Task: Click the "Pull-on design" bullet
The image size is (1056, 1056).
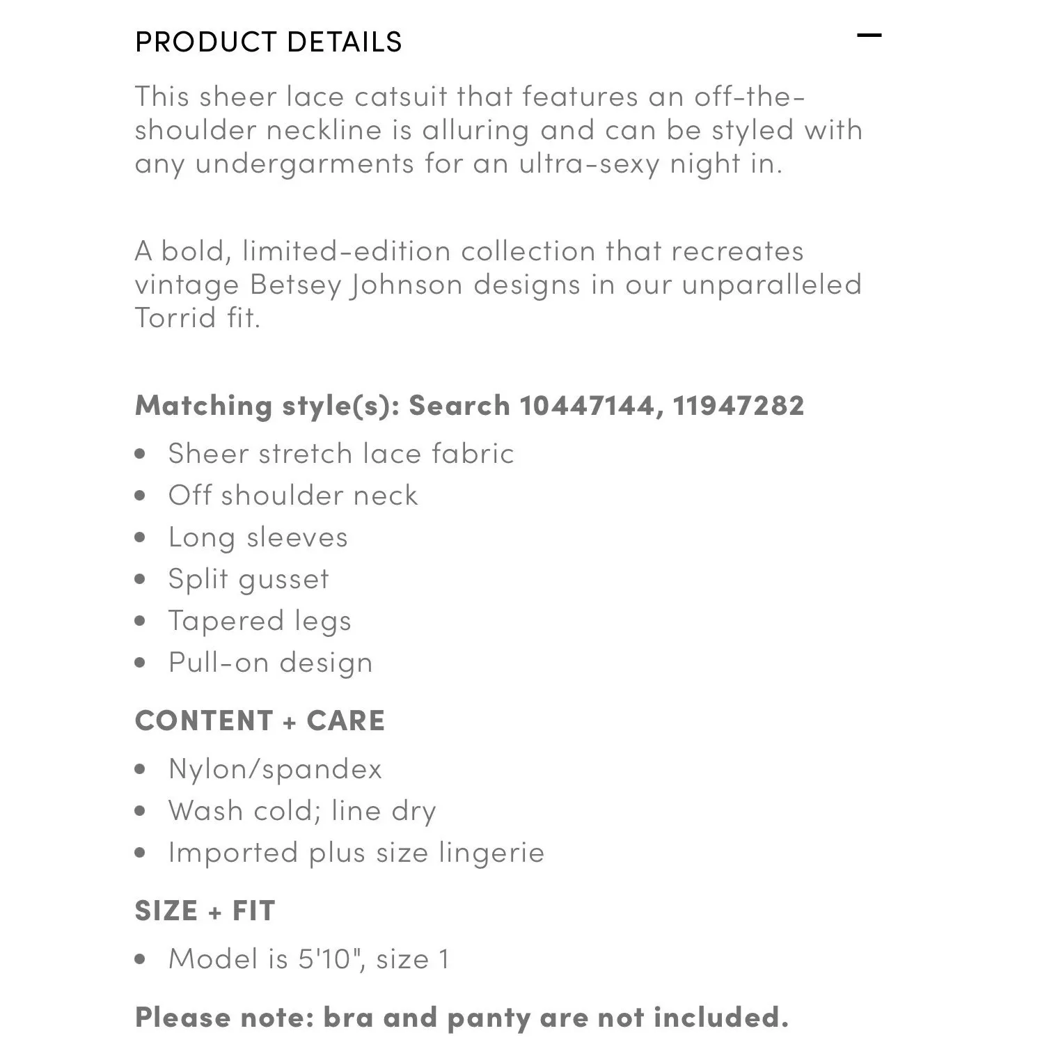Action: (x=270, y=663)
